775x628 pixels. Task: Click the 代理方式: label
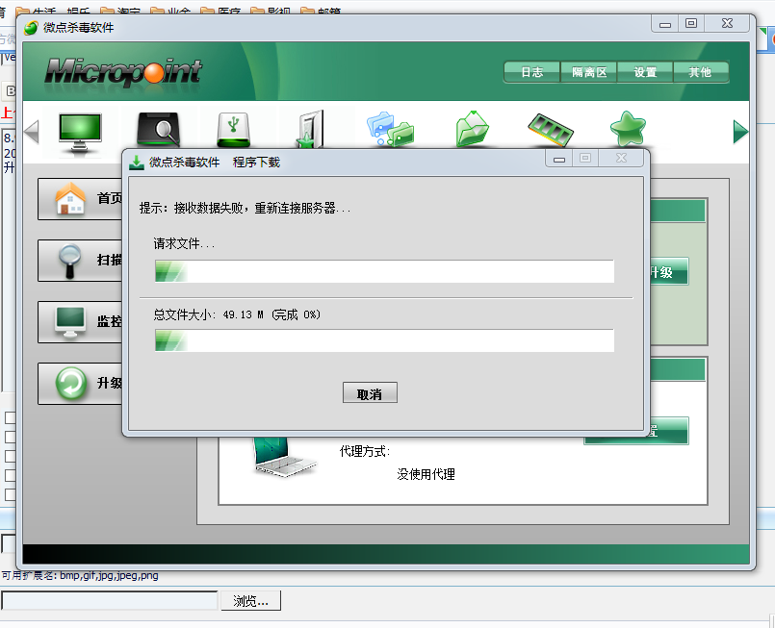(365, 451)
